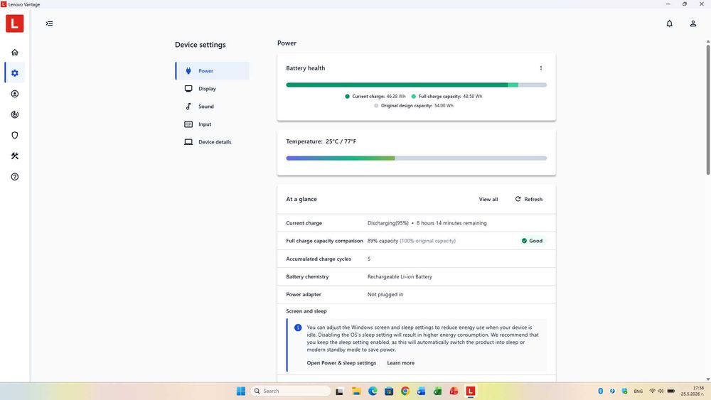Open the red app icon beside Excel in taskbar

pos(454,391)
